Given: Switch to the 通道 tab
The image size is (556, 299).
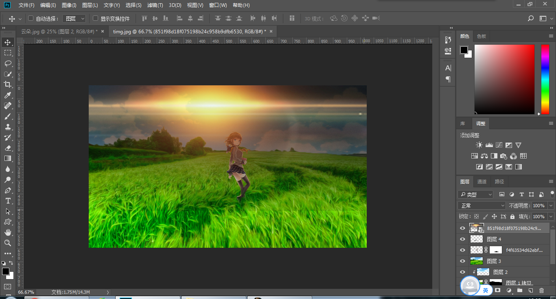Looking at the screenshot, I should click(482, 182).
